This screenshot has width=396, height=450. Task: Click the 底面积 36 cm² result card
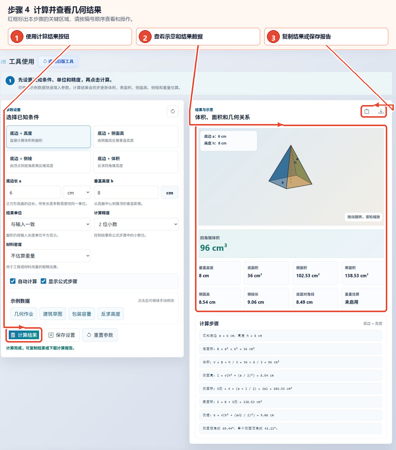266,273
